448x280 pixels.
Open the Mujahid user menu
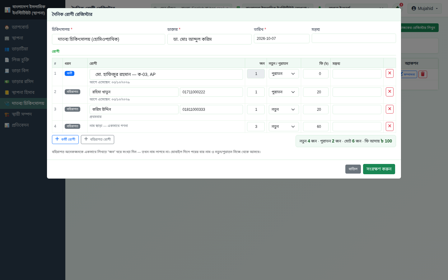(425, 8)
